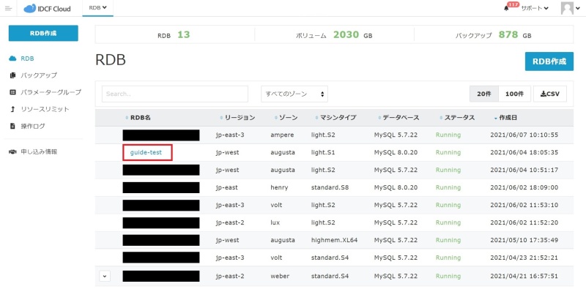Click the リソースリミット sidebar icon
The width and height of the screenshot is (586, 289).
12,109
